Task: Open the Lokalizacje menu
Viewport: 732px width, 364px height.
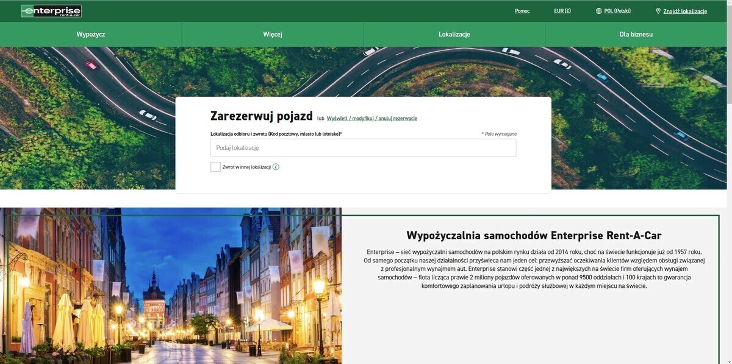Action: click(454, 33)
